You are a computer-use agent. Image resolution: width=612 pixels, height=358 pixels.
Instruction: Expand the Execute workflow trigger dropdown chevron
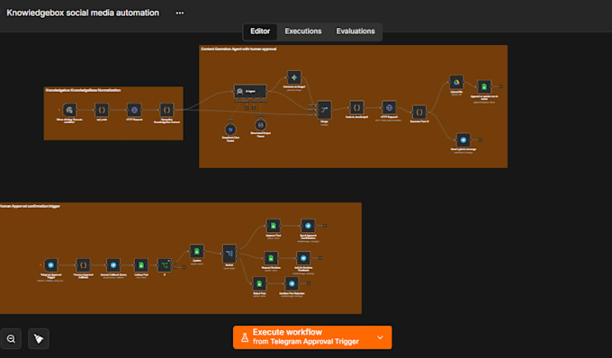point(380,337)
